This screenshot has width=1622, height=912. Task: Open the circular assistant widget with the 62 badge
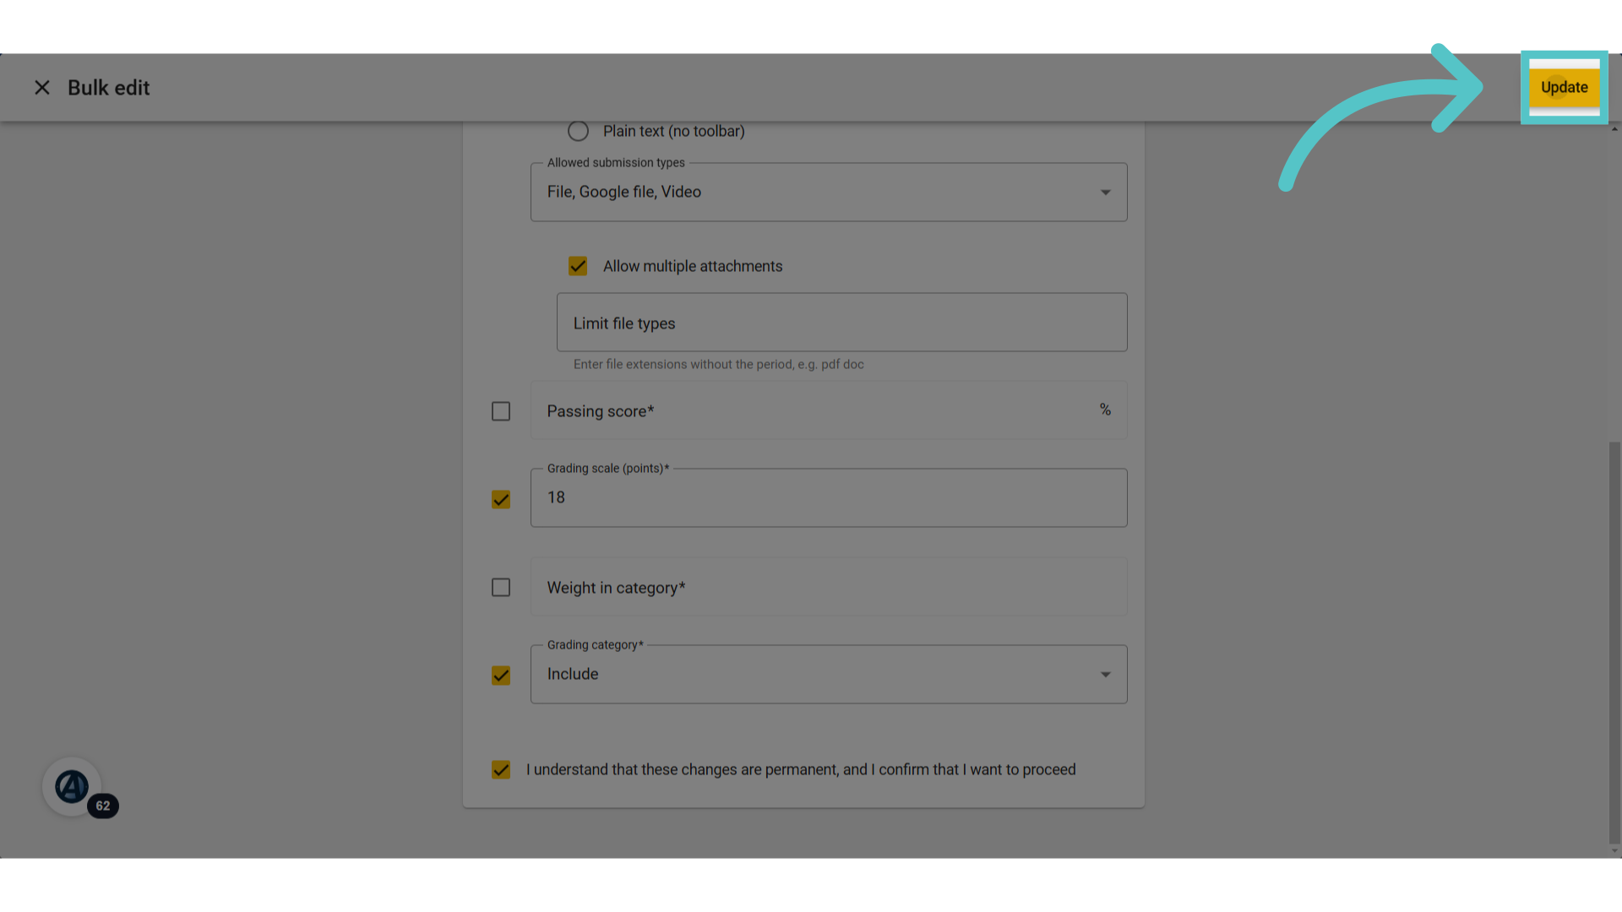(72, 786)
